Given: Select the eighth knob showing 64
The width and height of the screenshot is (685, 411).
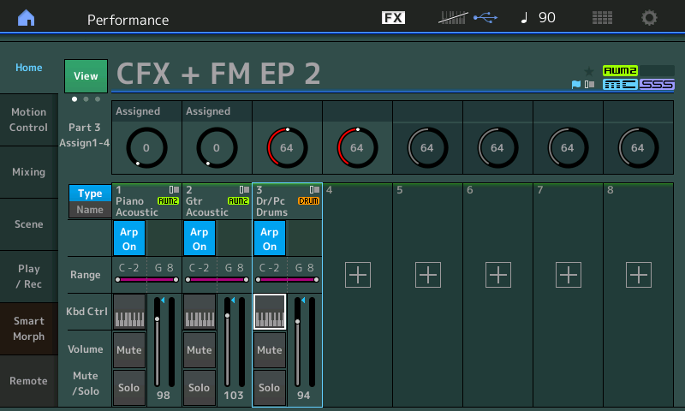Looking at the screenshot, I should (638, 147).
